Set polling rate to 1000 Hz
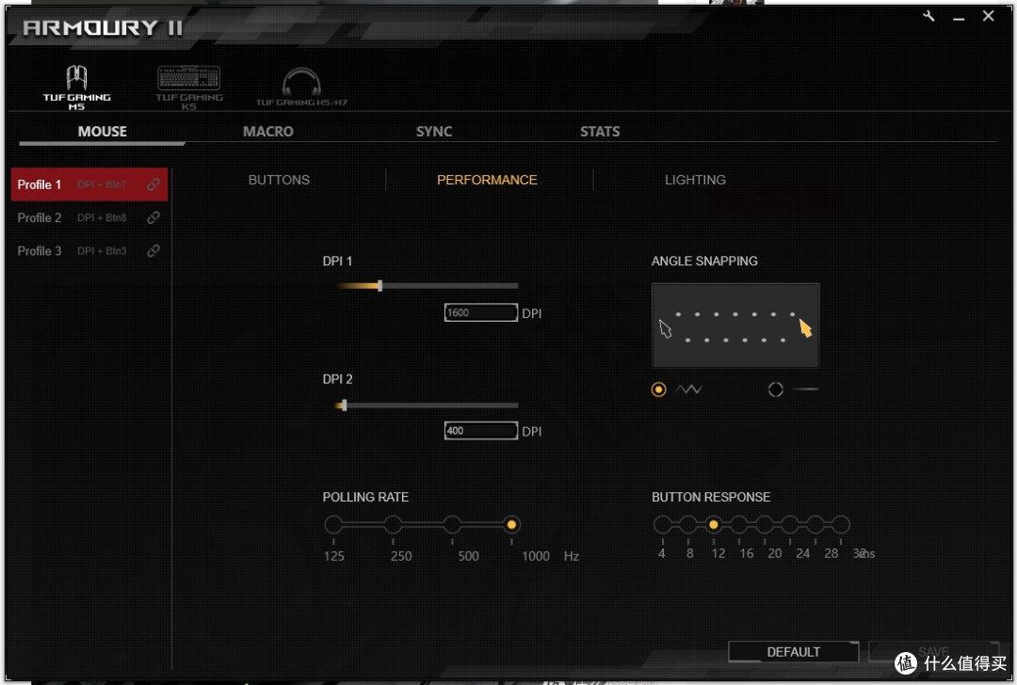 511,524
